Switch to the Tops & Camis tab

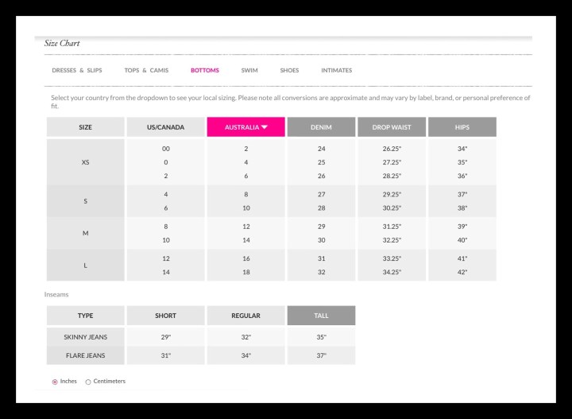(x=146, y=71)
